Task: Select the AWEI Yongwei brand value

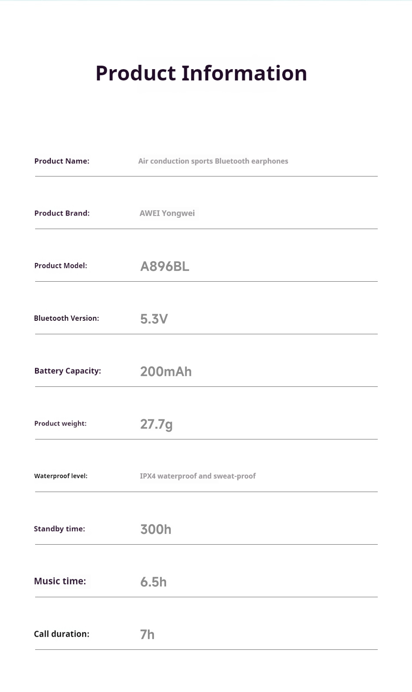Action: click(167, 213)
